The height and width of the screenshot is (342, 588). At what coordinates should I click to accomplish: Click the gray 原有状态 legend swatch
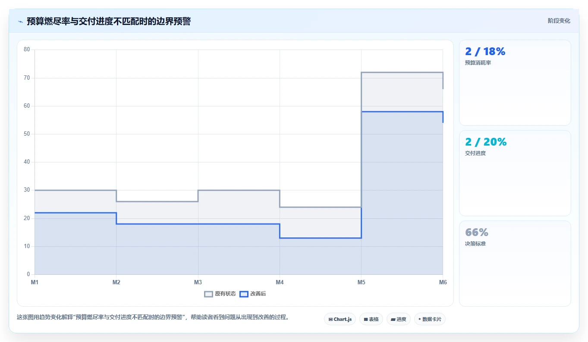208,294
